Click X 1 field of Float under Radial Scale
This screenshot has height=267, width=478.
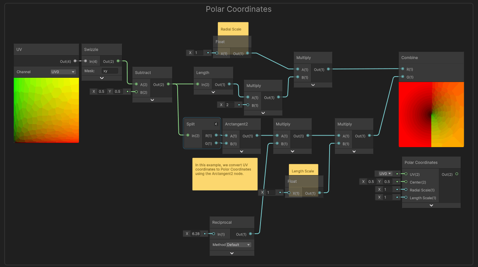tap(199, 53)
